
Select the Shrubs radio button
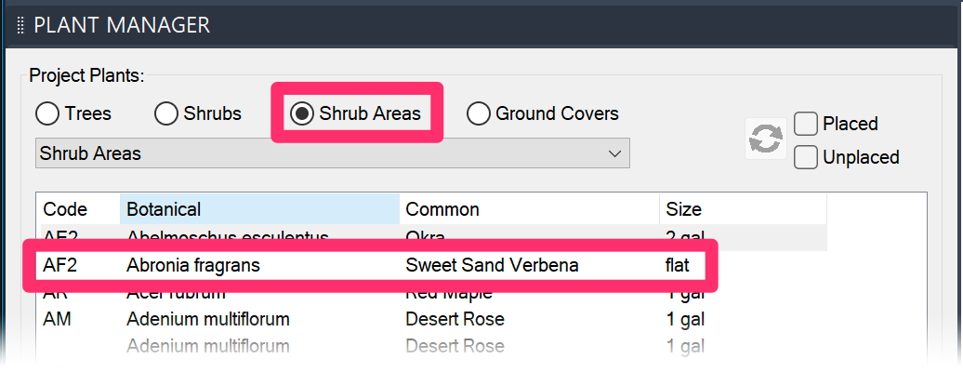[x=198, y=113]
